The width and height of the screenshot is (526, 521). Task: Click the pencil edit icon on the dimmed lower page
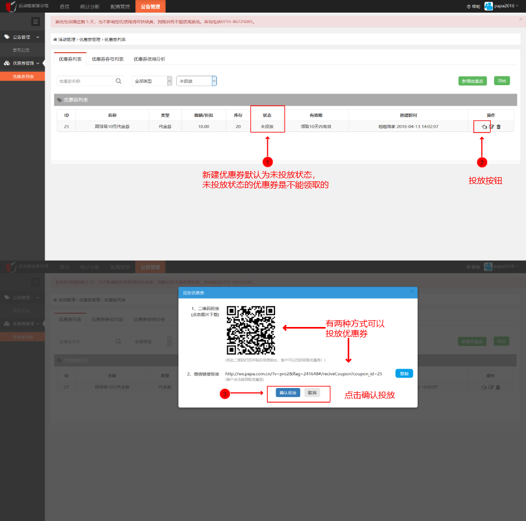[x=491, y=387]
